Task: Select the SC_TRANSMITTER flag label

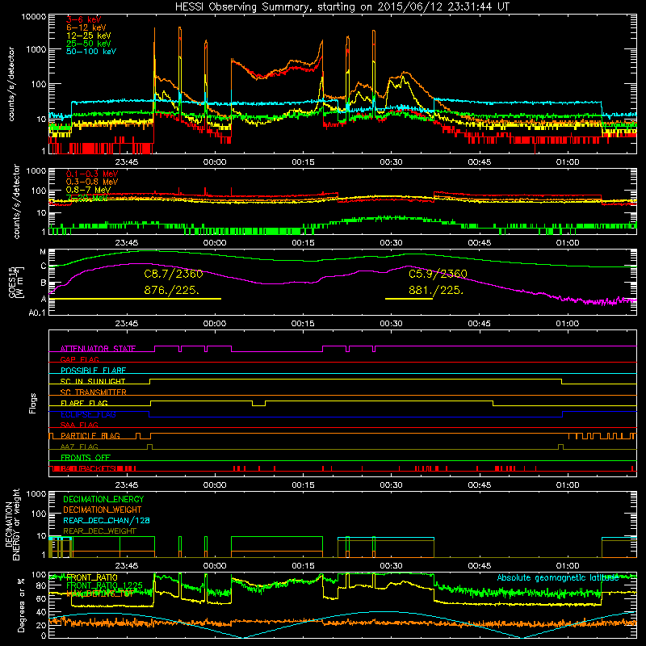Action: 93,392
